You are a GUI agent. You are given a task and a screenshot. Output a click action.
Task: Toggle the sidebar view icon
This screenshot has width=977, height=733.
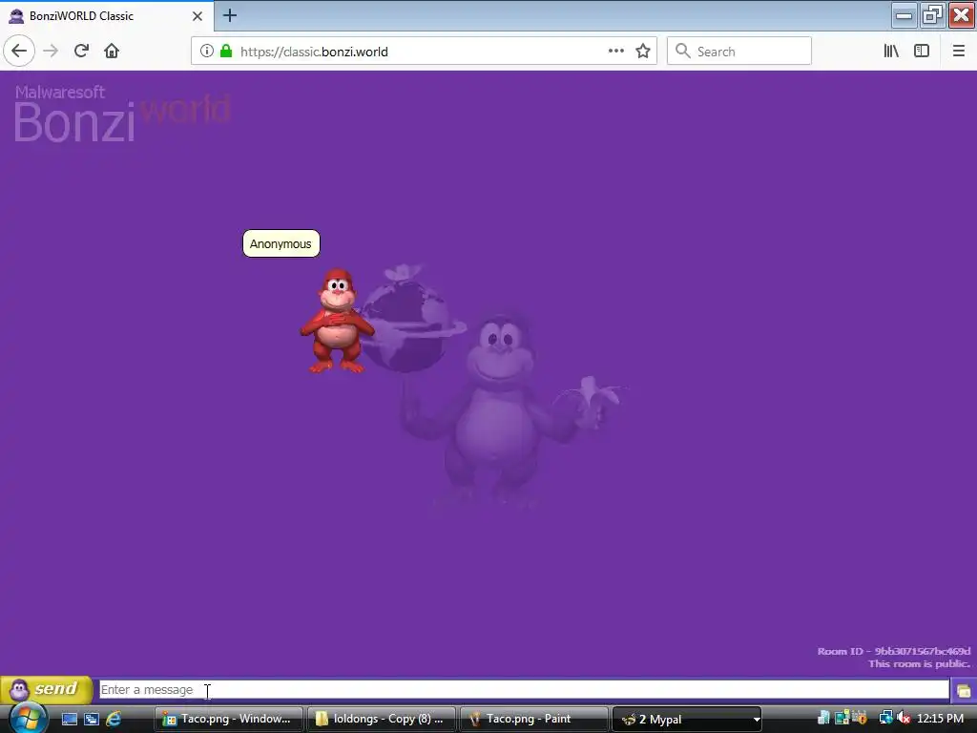(922, 52)
